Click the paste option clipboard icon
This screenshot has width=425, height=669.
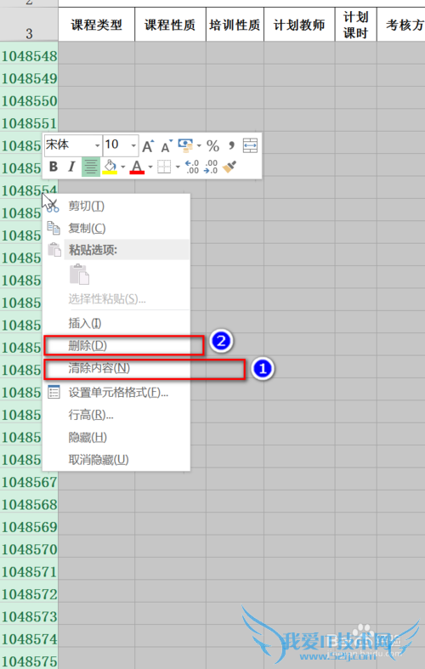(79, 274)
